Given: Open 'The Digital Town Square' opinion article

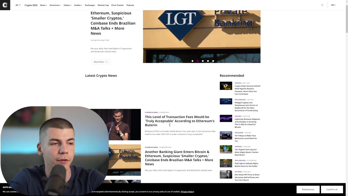Looking at the screenshot, I should 247,152.
